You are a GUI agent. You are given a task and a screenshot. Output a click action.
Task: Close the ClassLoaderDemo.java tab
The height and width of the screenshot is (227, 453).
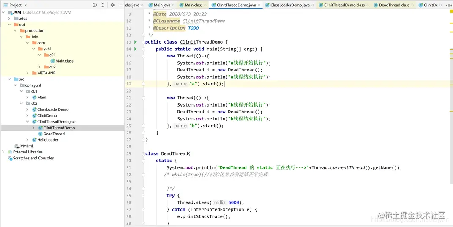[x=312, y=5]
